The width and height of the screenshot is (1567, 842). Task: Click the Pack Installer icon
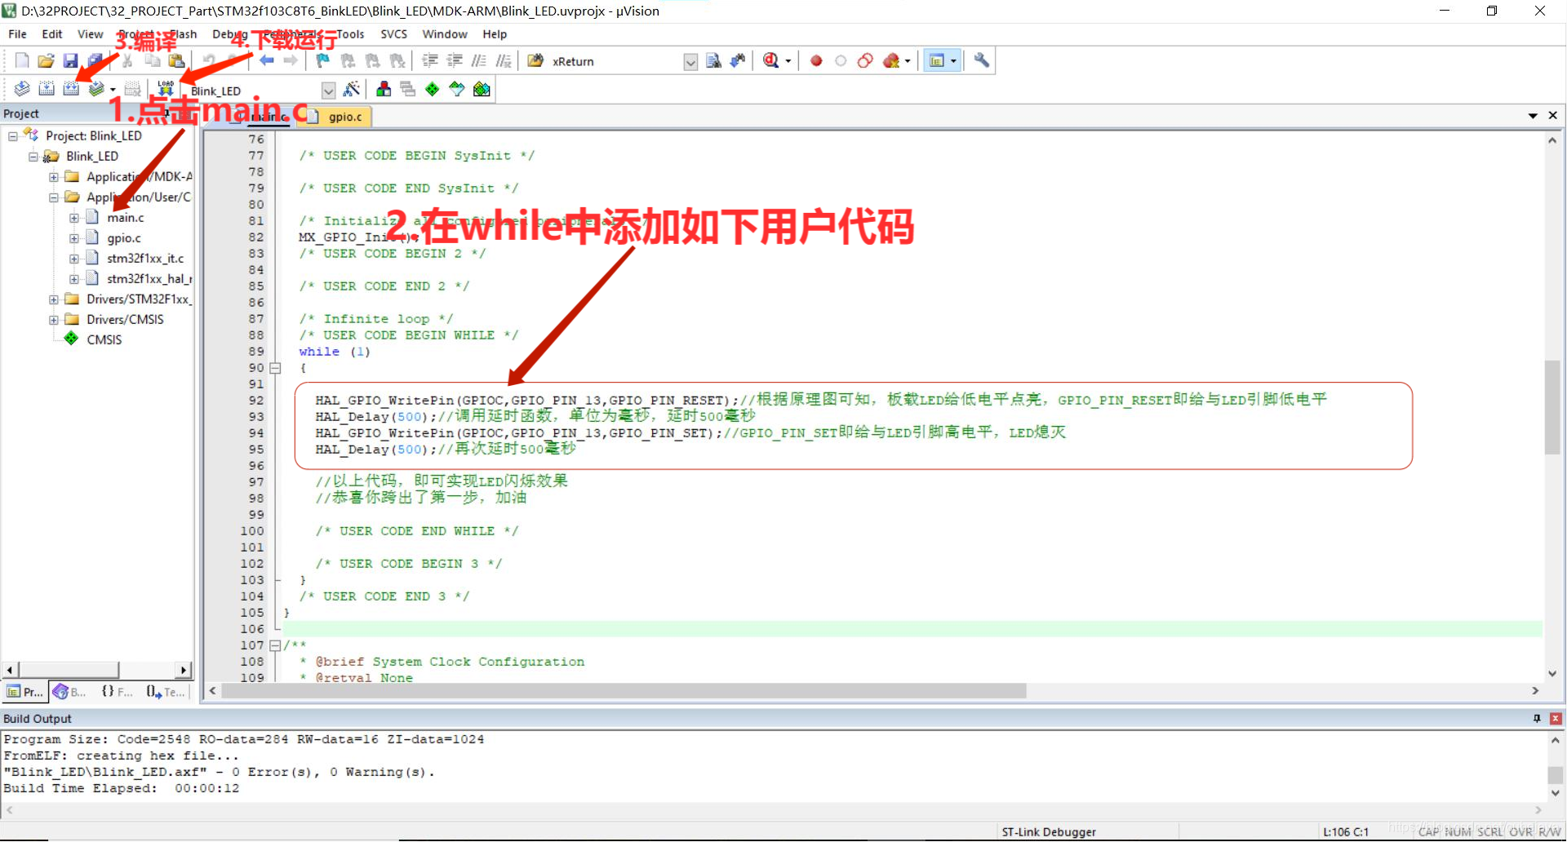[482, 89]
